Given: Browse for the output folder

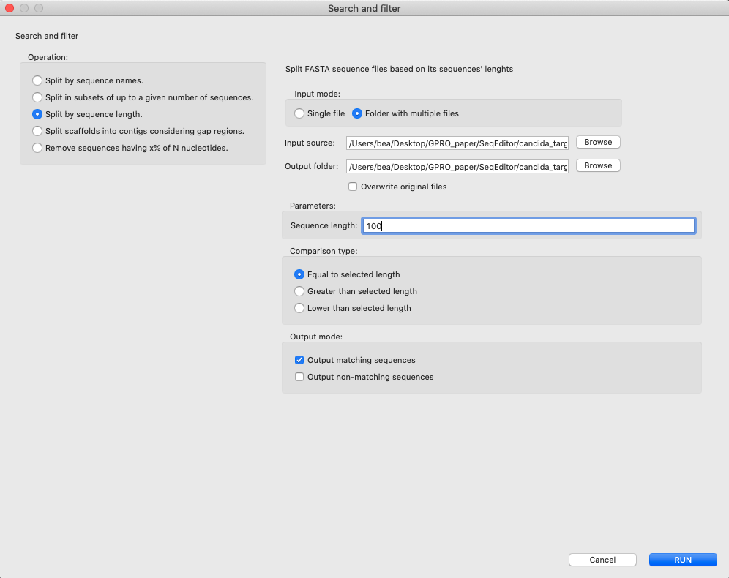Looking at the screenshot, I should pos(598,165).
